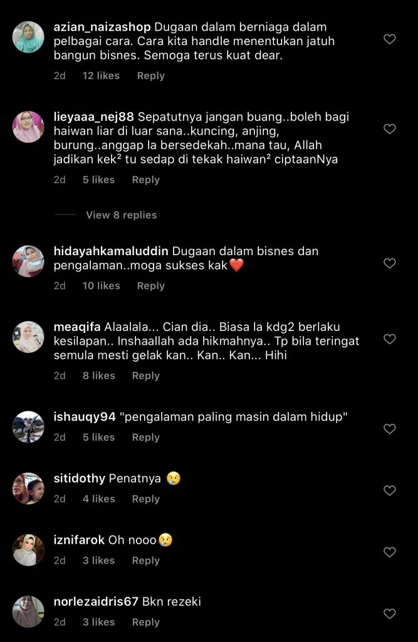Expand 'View 8 replies' thread
Viewport: 418px width, 642px height.
point(121,215)
